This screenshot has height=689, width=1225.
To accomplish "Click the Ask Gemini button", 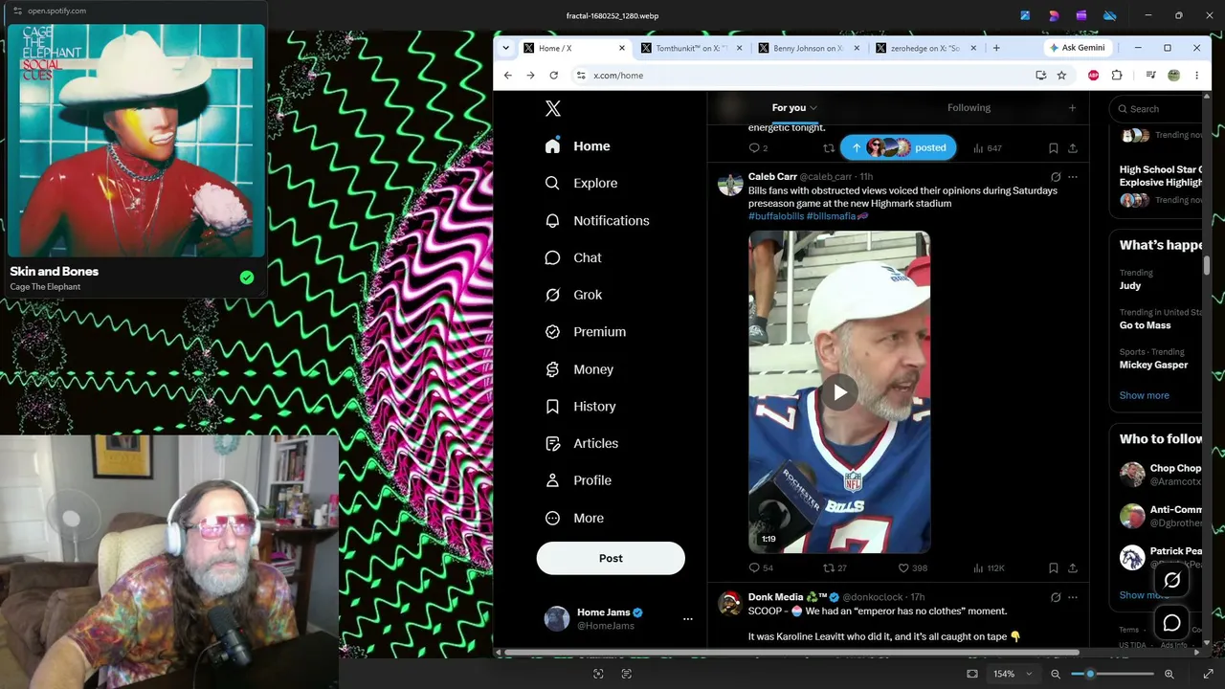I will tap(1078, 48).
